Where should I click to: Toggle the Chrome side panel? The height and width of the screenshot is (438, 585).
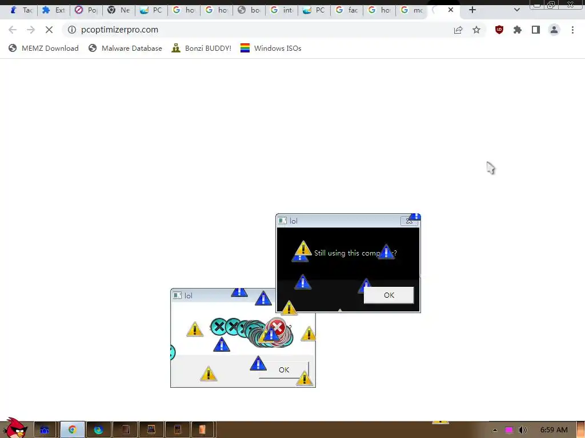pos(536,30)
